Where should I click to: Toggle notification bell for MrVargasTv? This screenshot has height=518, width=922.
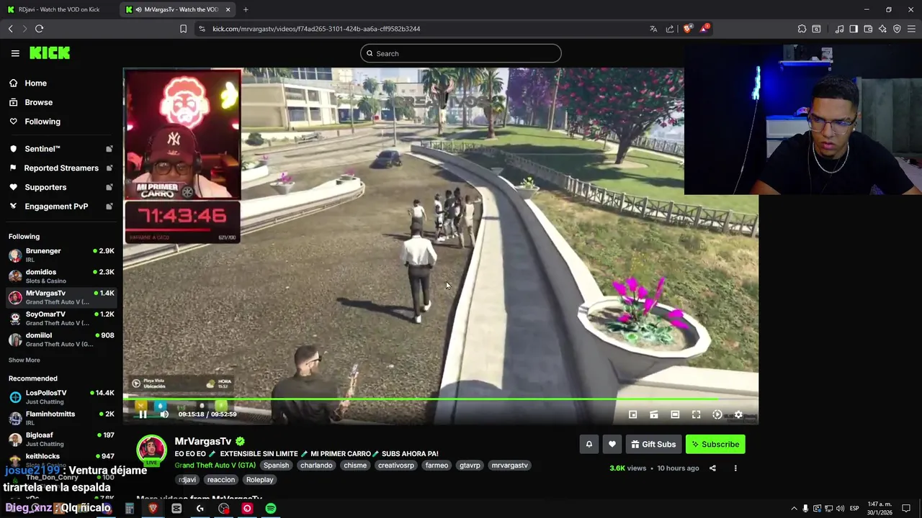pyautogui.click(x=589, y=445)
